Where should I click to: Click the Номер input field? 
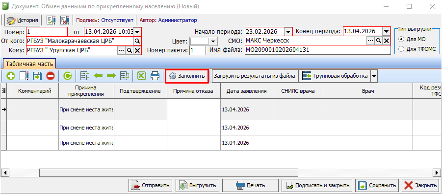47,31
